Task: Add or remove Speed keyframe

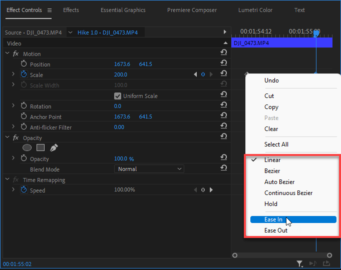Action: pyautogui.click(x=203, y=190)
